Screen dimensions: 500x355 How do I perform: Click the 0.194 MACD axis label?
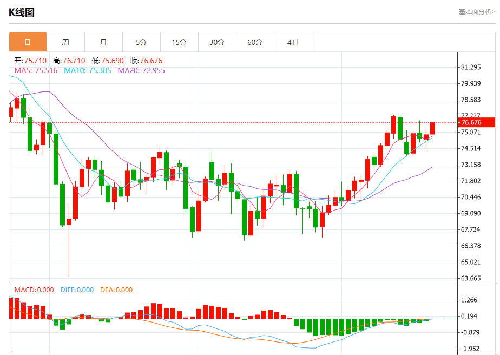[x=469, y=317]
